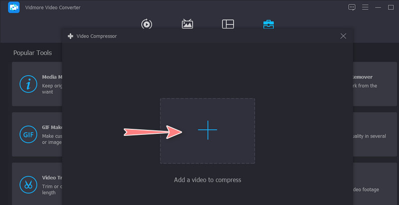Image resolution: width=399 pixels, height=205 pixels.
Task: Click the Popular Tools heading
Action: 32,53
